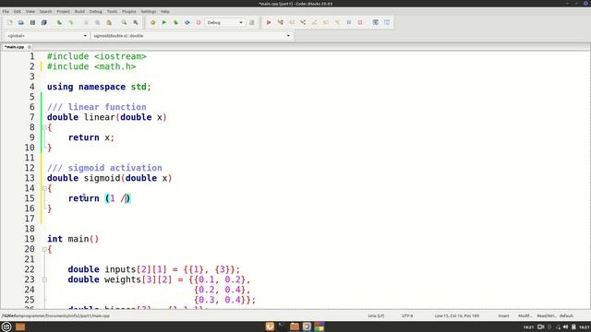
Task: Click the Ubuntu show applications button
Action: (6, 326)
